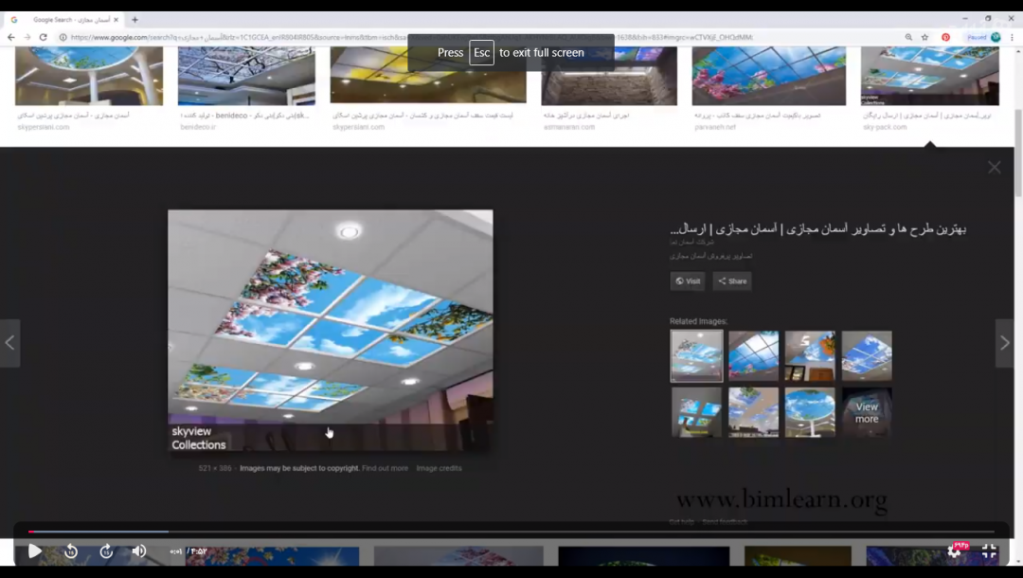Open the Find out more copyright link

point(385,467)
